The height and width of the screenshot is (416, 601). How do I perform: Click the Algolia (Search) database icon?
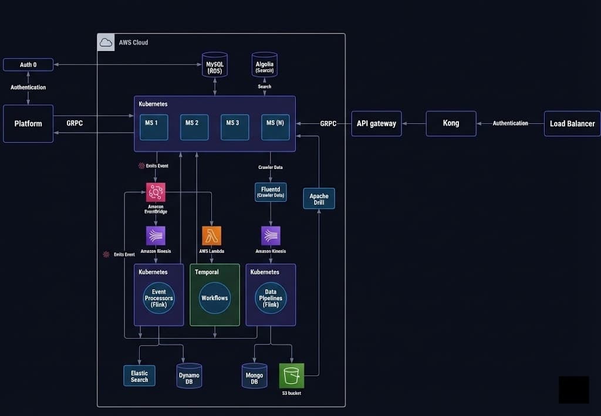[x=264, y=65]
